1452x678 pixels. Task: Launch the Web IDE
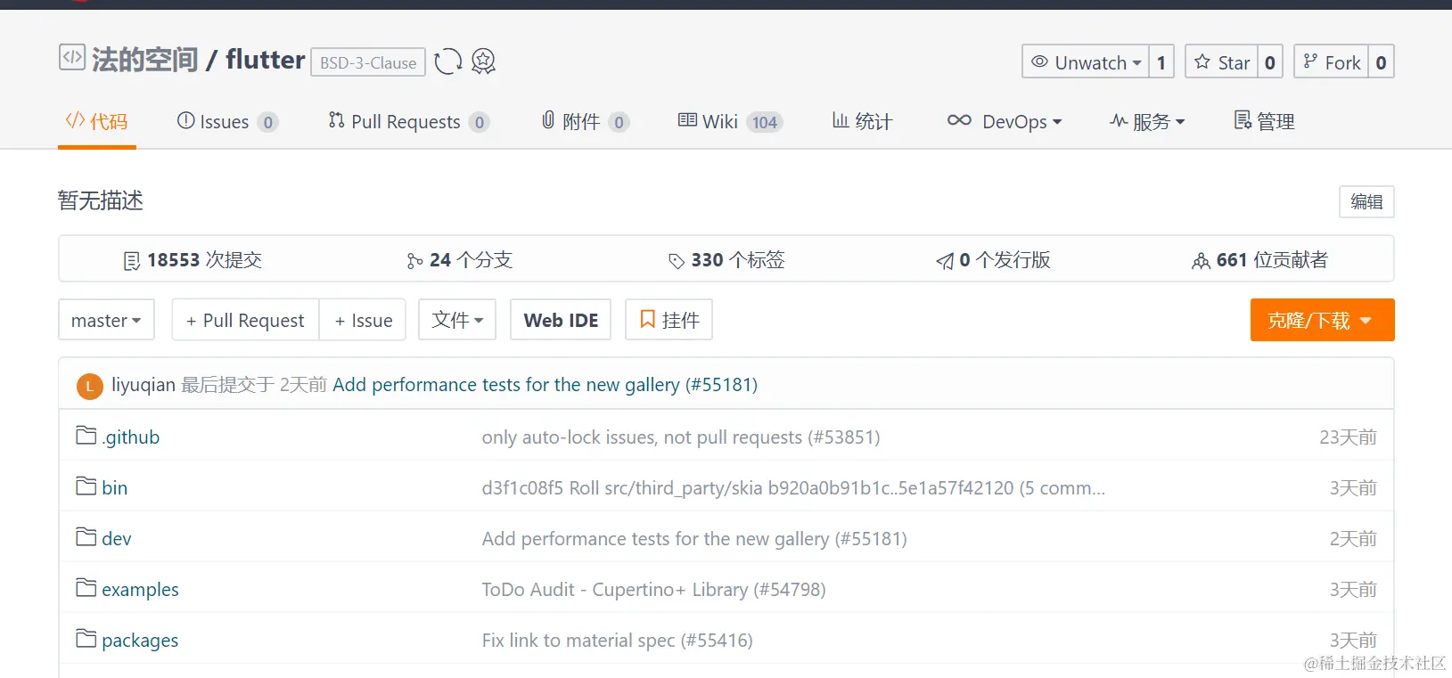coord(561,320)
